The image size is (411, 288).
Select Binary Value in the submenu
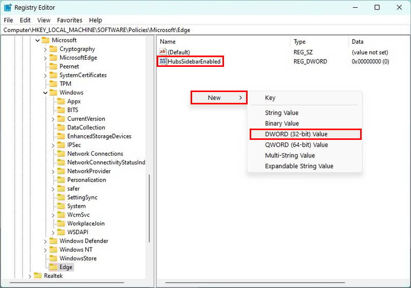coord(305,123)
